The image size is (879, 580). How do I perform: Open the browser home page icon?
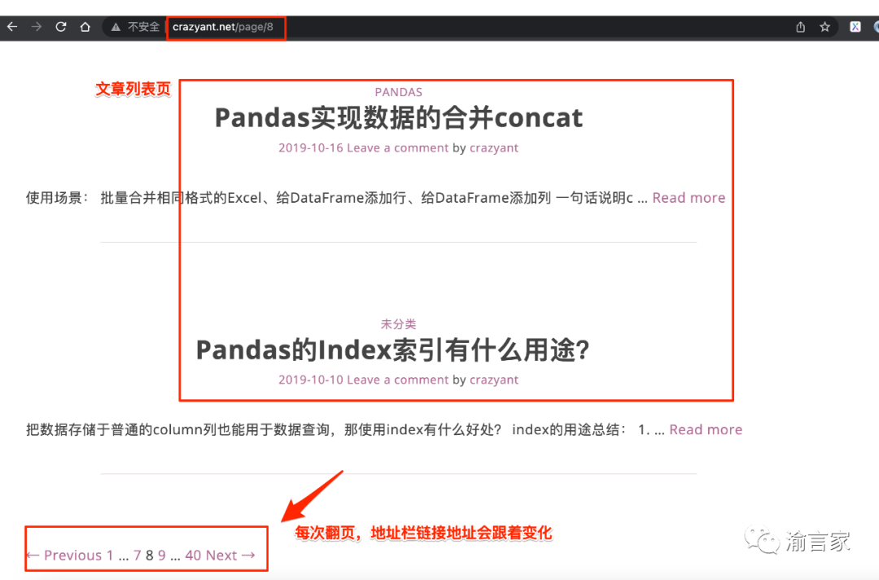(85, 26)
